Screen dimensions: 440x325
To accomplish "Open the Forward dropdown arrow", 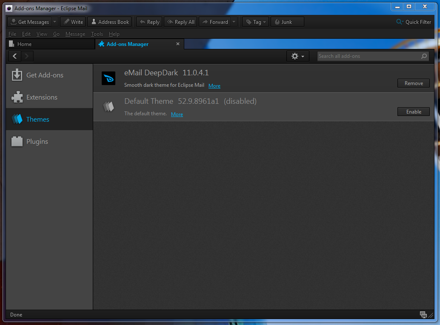I will (234, 22).
